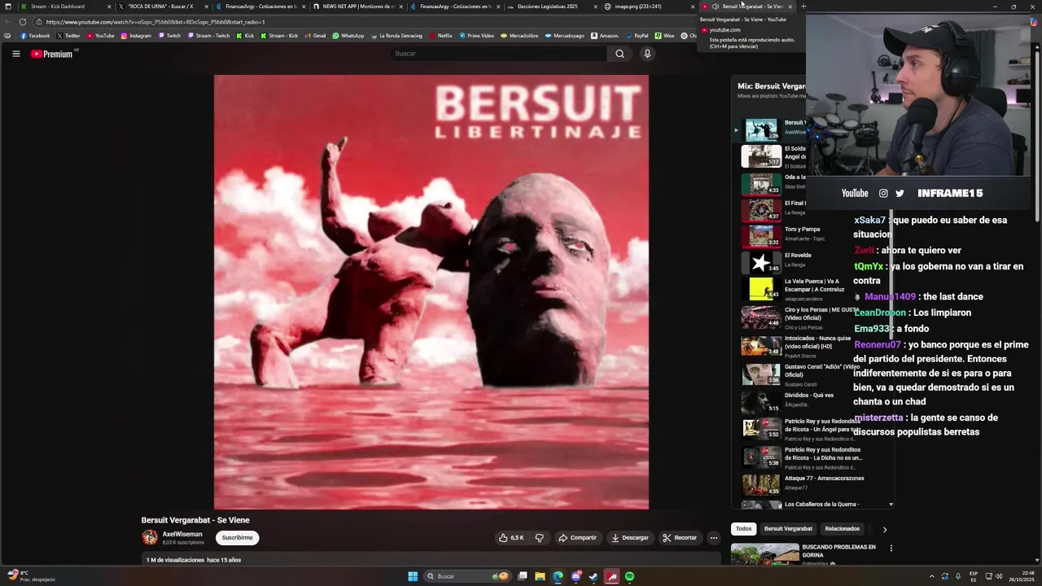1042x586 pixels.
Task: Click the Bersuit Libertinaje album video
Action: 431,292
